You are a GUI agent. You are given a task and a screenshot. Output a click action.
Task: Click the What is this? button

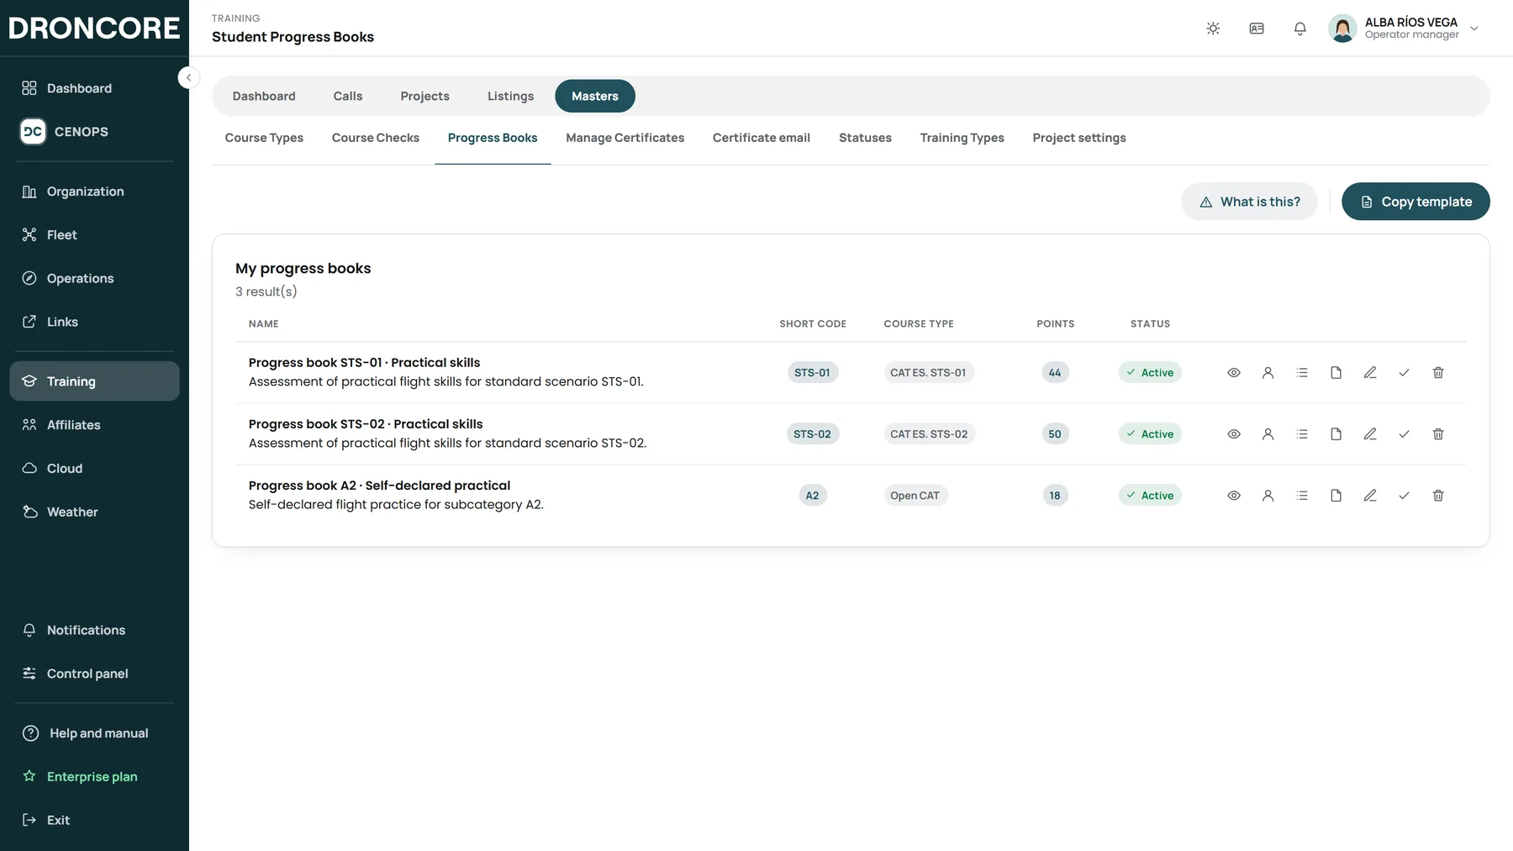[x=1249, y=202]
